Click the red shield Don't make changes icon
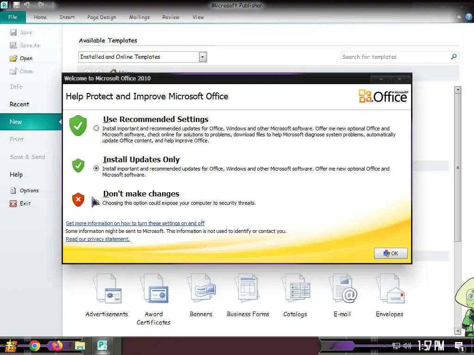The image size is (474, 355). point(78,200)
